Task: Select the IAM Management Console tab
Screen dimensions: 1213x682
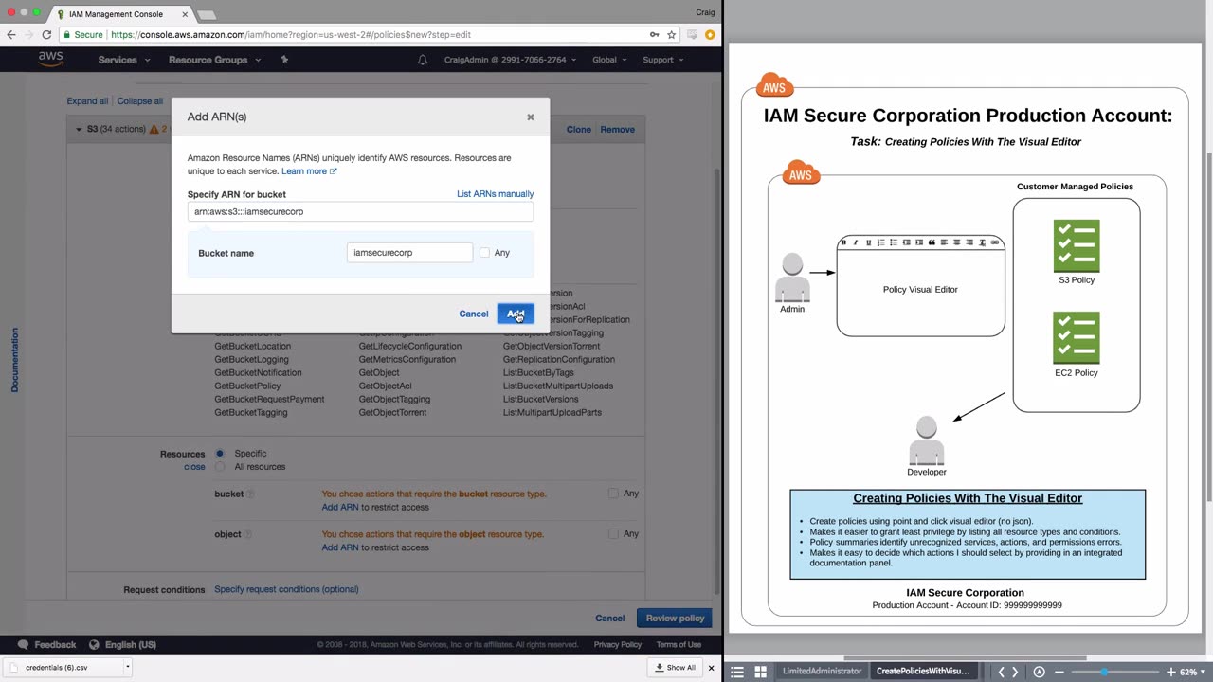Action: tap(117, 14)
